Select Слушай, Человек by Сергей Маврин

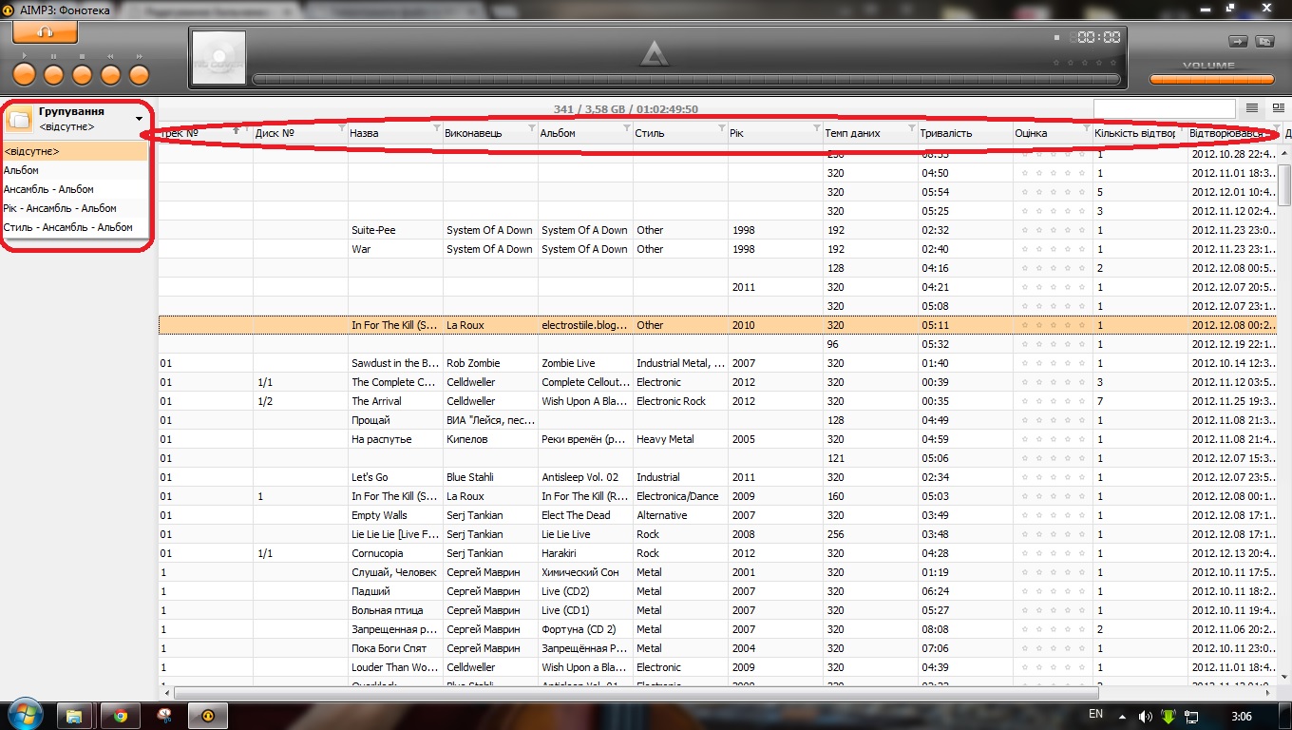click(x=719, y=572)
